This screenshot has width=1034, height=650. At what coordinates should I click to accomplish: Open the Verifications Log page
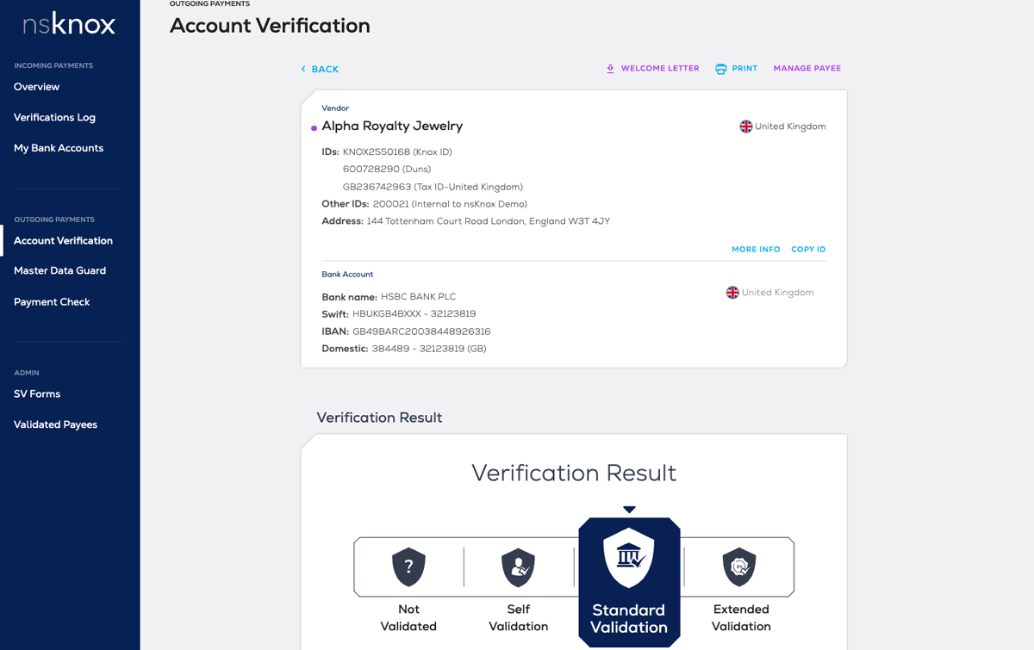54,118
